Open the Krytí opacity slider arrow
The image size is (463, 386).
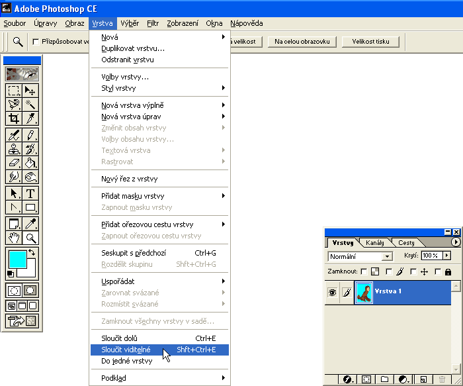[x=446, y=256]
